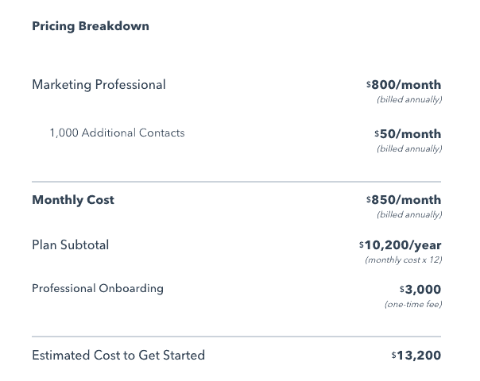This screenshot has width=480, height=381.
Task: Click the Monthly Cost label
Action: pyautogui.click(x=73, y=200)
